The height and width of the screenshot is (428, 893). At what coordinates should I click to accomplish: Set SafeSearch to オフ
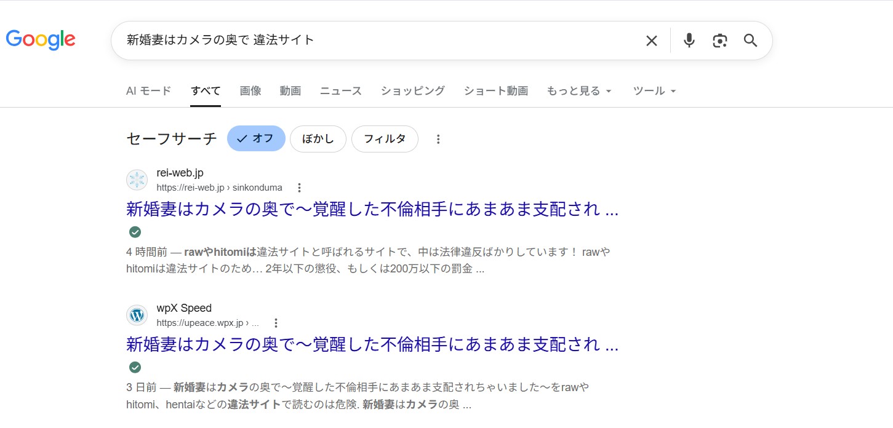(x=256, y=138)
